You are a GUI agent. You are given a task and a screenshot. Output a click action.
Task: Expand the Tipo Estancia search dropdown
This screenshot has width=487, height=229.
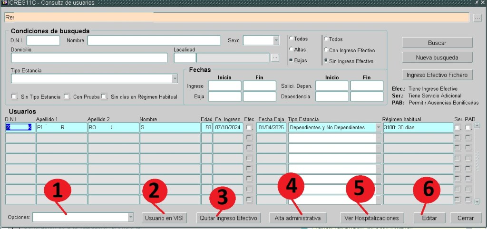[x=175, y=78]
